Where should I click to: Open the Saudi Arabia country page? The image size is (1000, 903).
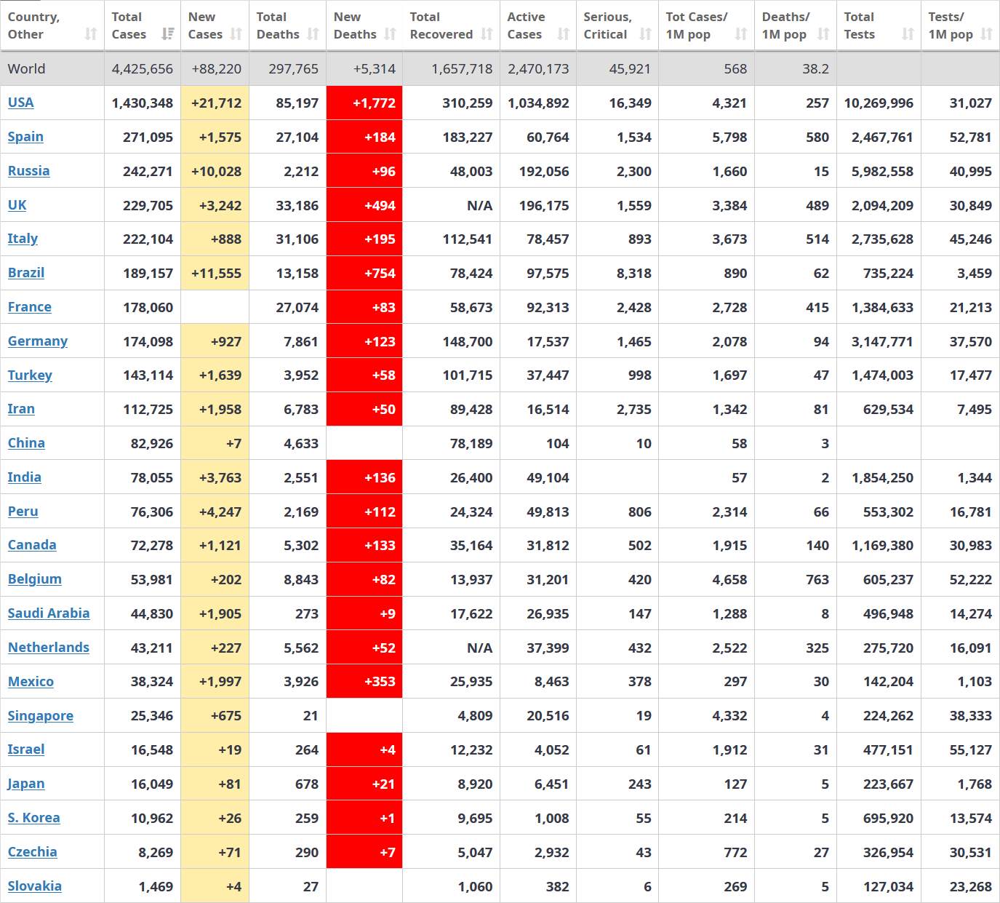49,613
